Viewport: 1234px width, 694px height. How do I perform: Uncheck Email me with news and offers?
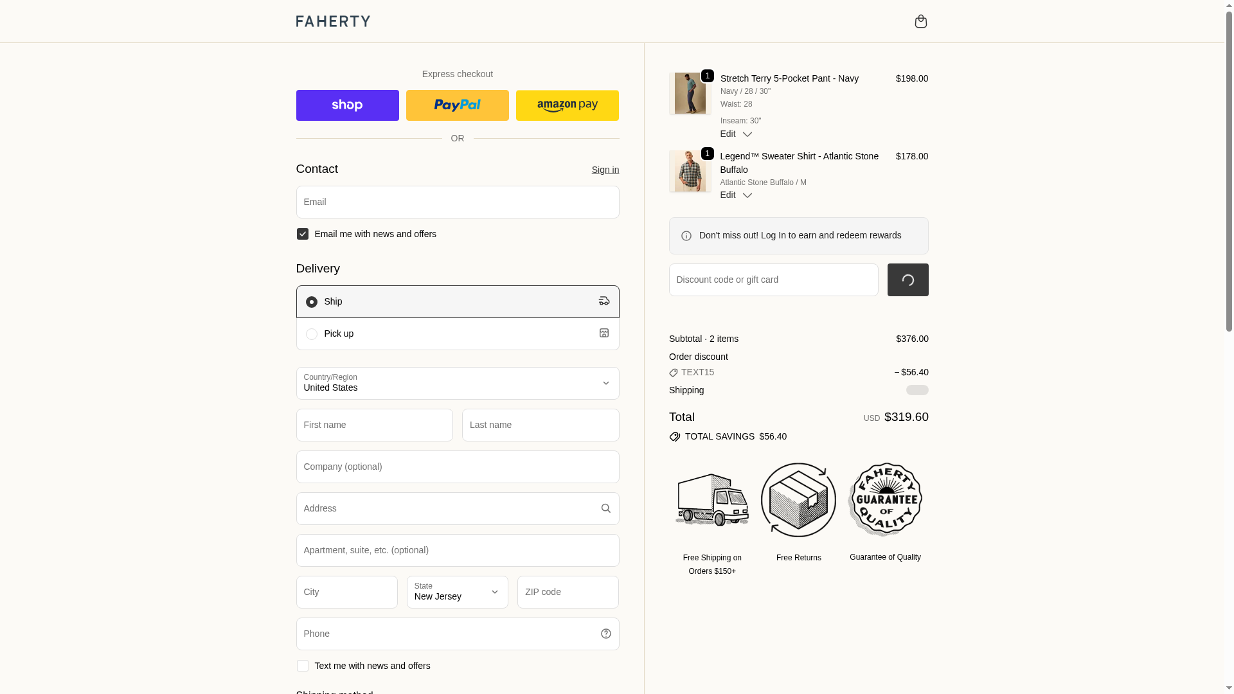303,234
